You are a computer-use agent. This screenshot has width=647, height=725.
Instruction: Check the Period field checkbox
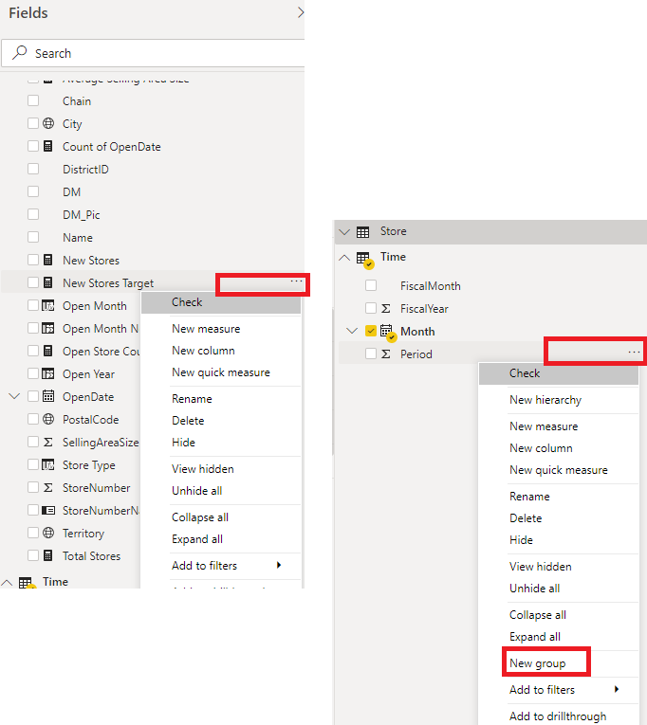[371, 353]
